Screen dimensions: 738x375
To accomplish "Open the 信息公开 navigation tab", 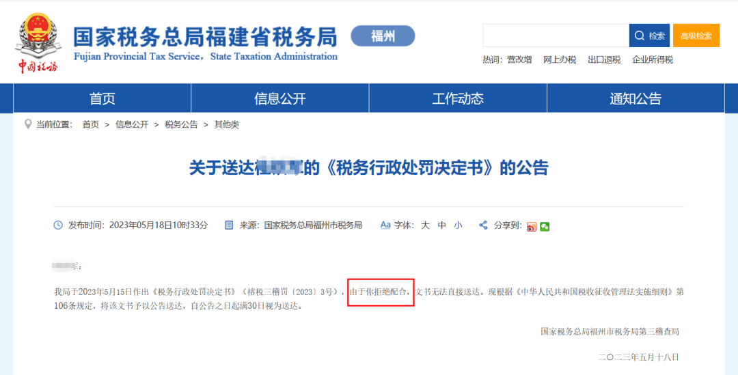I will click(280, 98).
